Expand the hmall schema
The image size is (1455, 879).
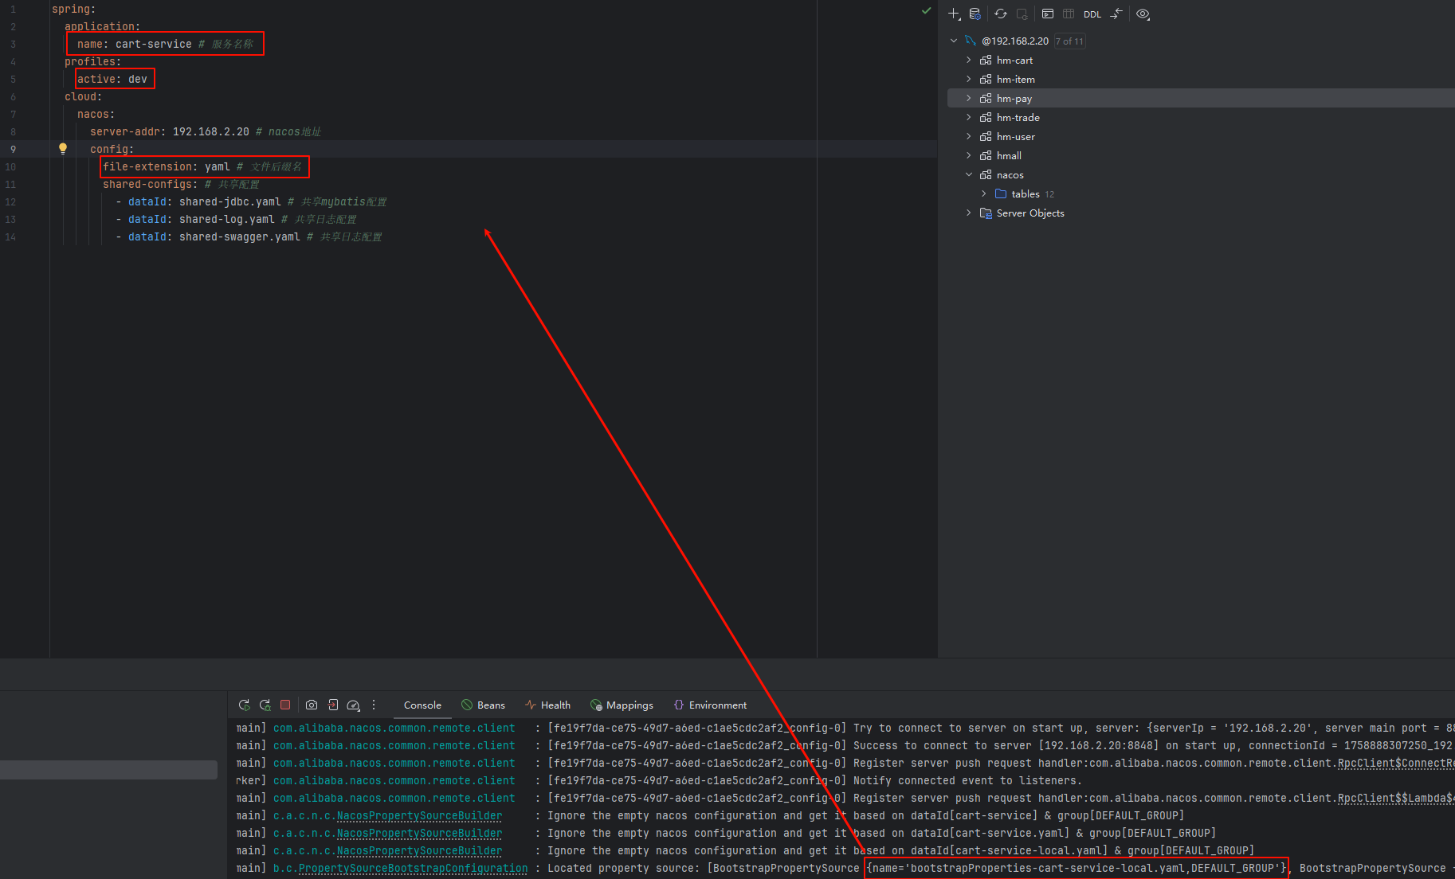click(x=969, y=155)
